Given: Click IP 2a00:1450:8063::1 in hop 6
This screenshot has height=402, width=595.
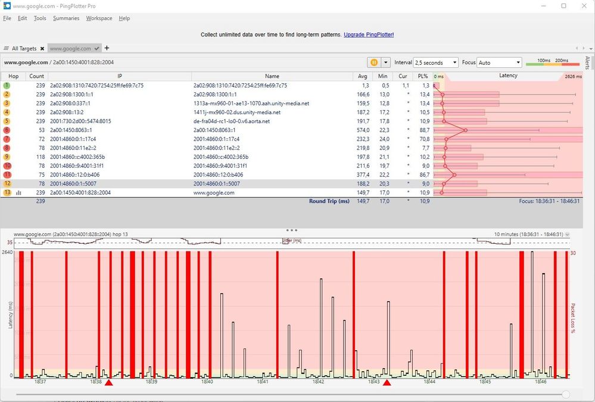Looking at the screenshot, I should pos(71,130).
